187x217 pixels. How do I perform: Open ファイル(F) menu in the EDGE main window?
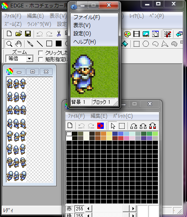[x=13, y=16]
